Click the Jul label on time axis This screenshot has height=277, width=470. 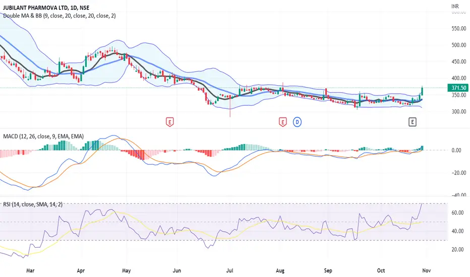tap(229, 270)
